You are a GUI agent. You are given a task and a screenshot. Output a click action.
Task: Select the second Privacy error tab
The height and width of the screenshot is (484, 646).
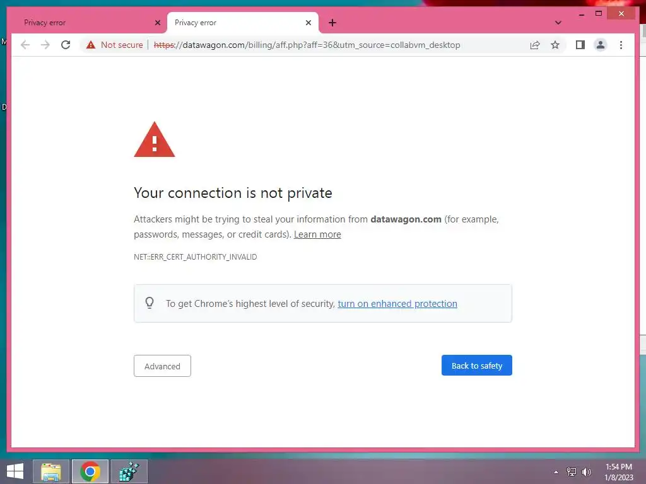pos(242,23)
